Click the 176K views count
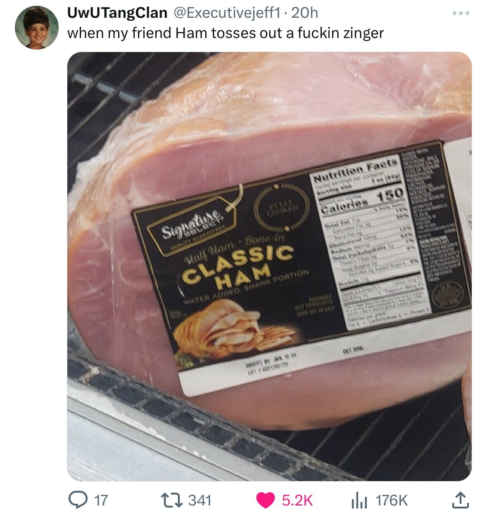 point(391,501)
